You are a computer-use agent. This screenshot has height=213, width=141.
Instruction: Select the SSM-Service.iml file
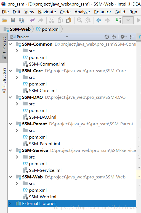(42, 170)
